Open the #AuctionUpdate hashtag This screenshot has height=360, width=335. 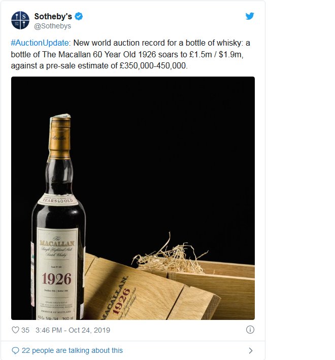[40, 43]
